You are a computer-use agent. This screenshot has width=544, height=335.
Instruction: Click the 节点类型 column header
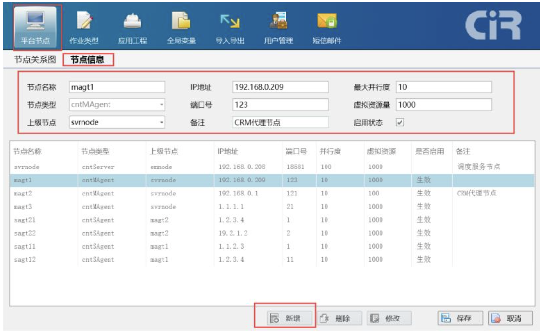[x=95, y=152]
